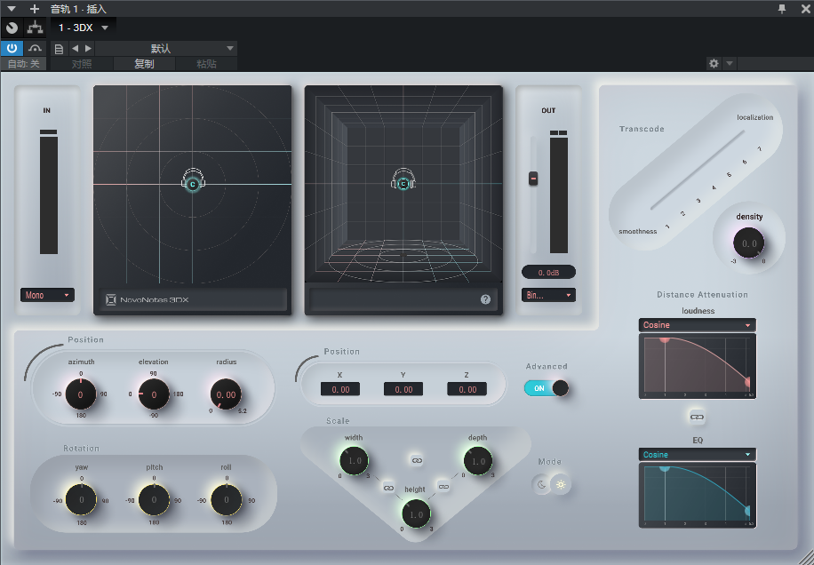Open the EQ Cosine curve dropdown
This screenshot has width=814, height=565.
697,455
